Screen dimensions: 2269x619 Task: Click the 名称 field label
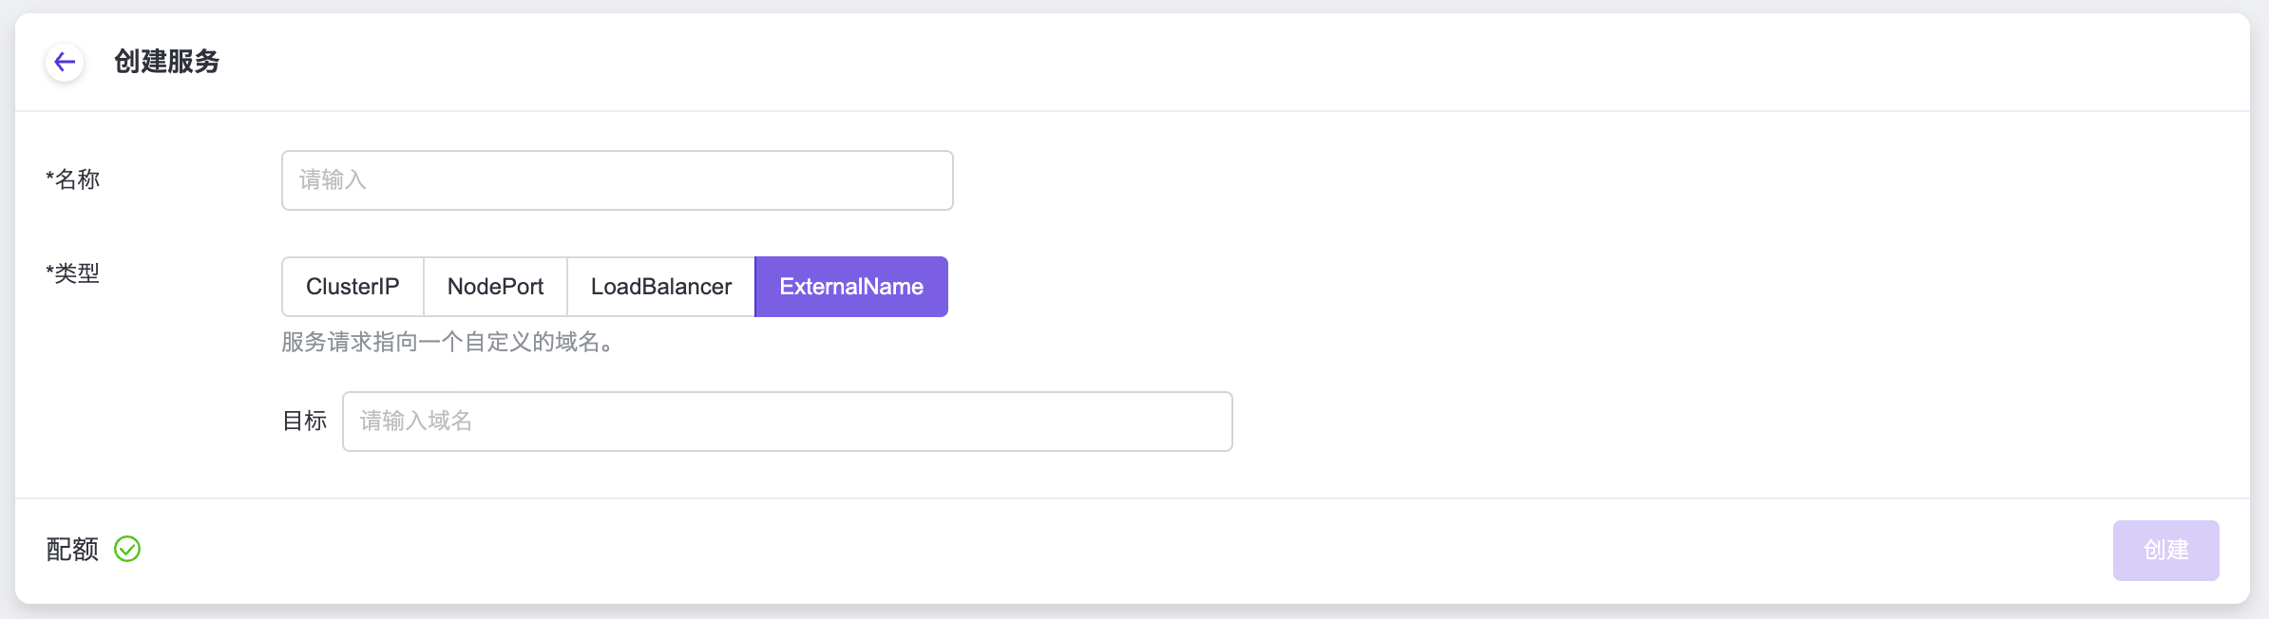(77, 179)
